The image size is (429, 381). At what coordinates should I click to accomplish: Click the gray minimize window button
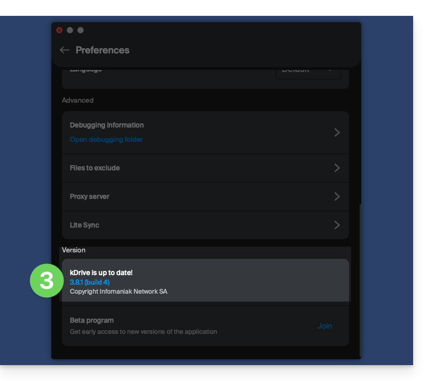pos(70,30)
